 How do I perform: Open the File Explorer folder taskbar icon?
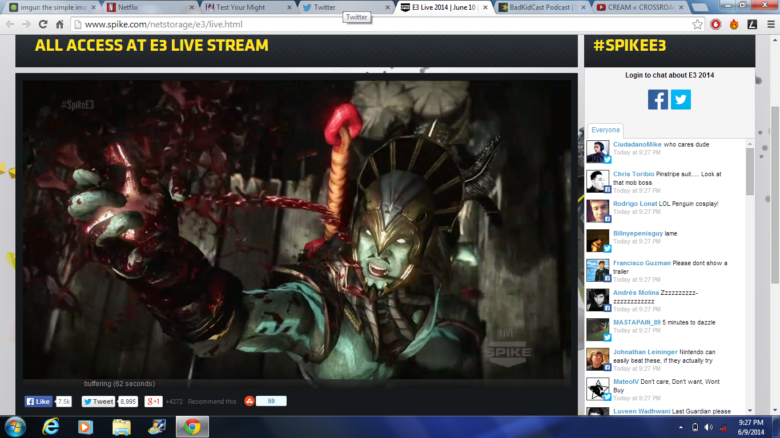click(x=122, y=427)
